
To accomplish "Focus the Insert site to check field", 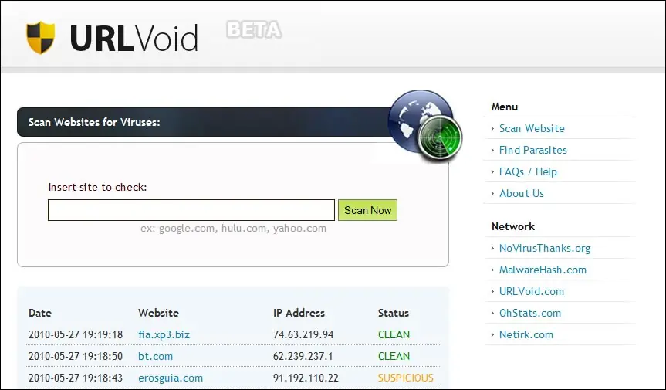I will pyautogui.click(x=191, y=210).
